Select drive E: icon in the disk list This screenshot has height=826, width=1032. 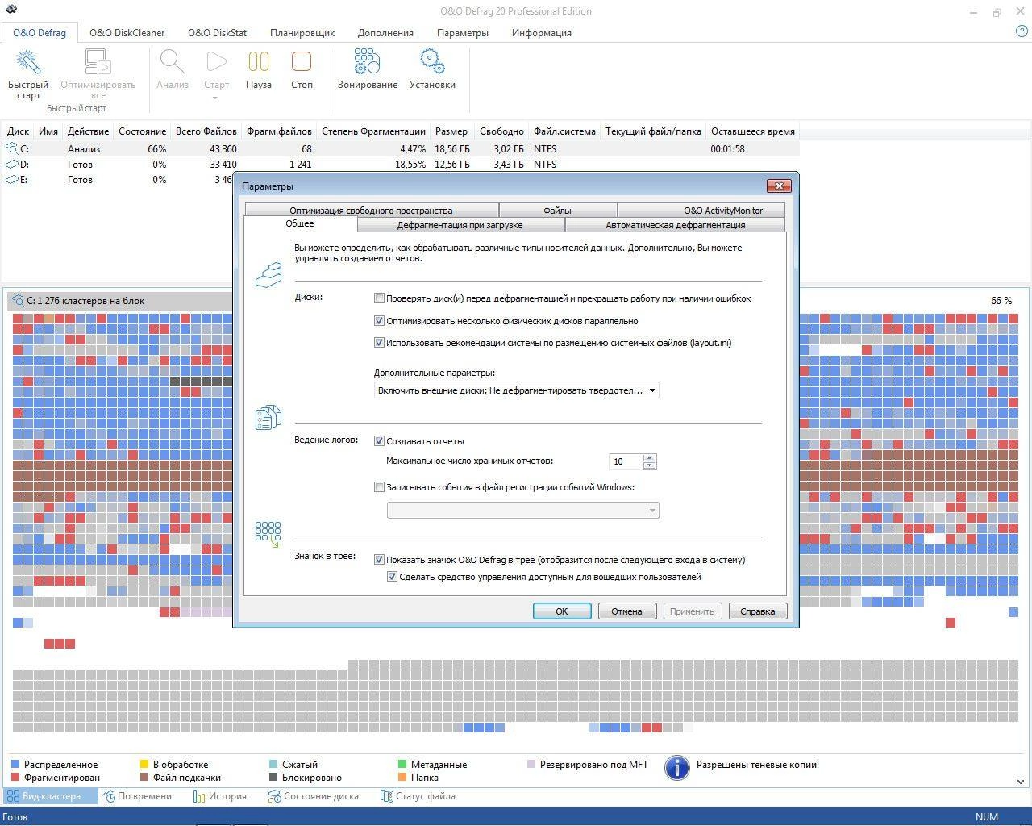12,179
